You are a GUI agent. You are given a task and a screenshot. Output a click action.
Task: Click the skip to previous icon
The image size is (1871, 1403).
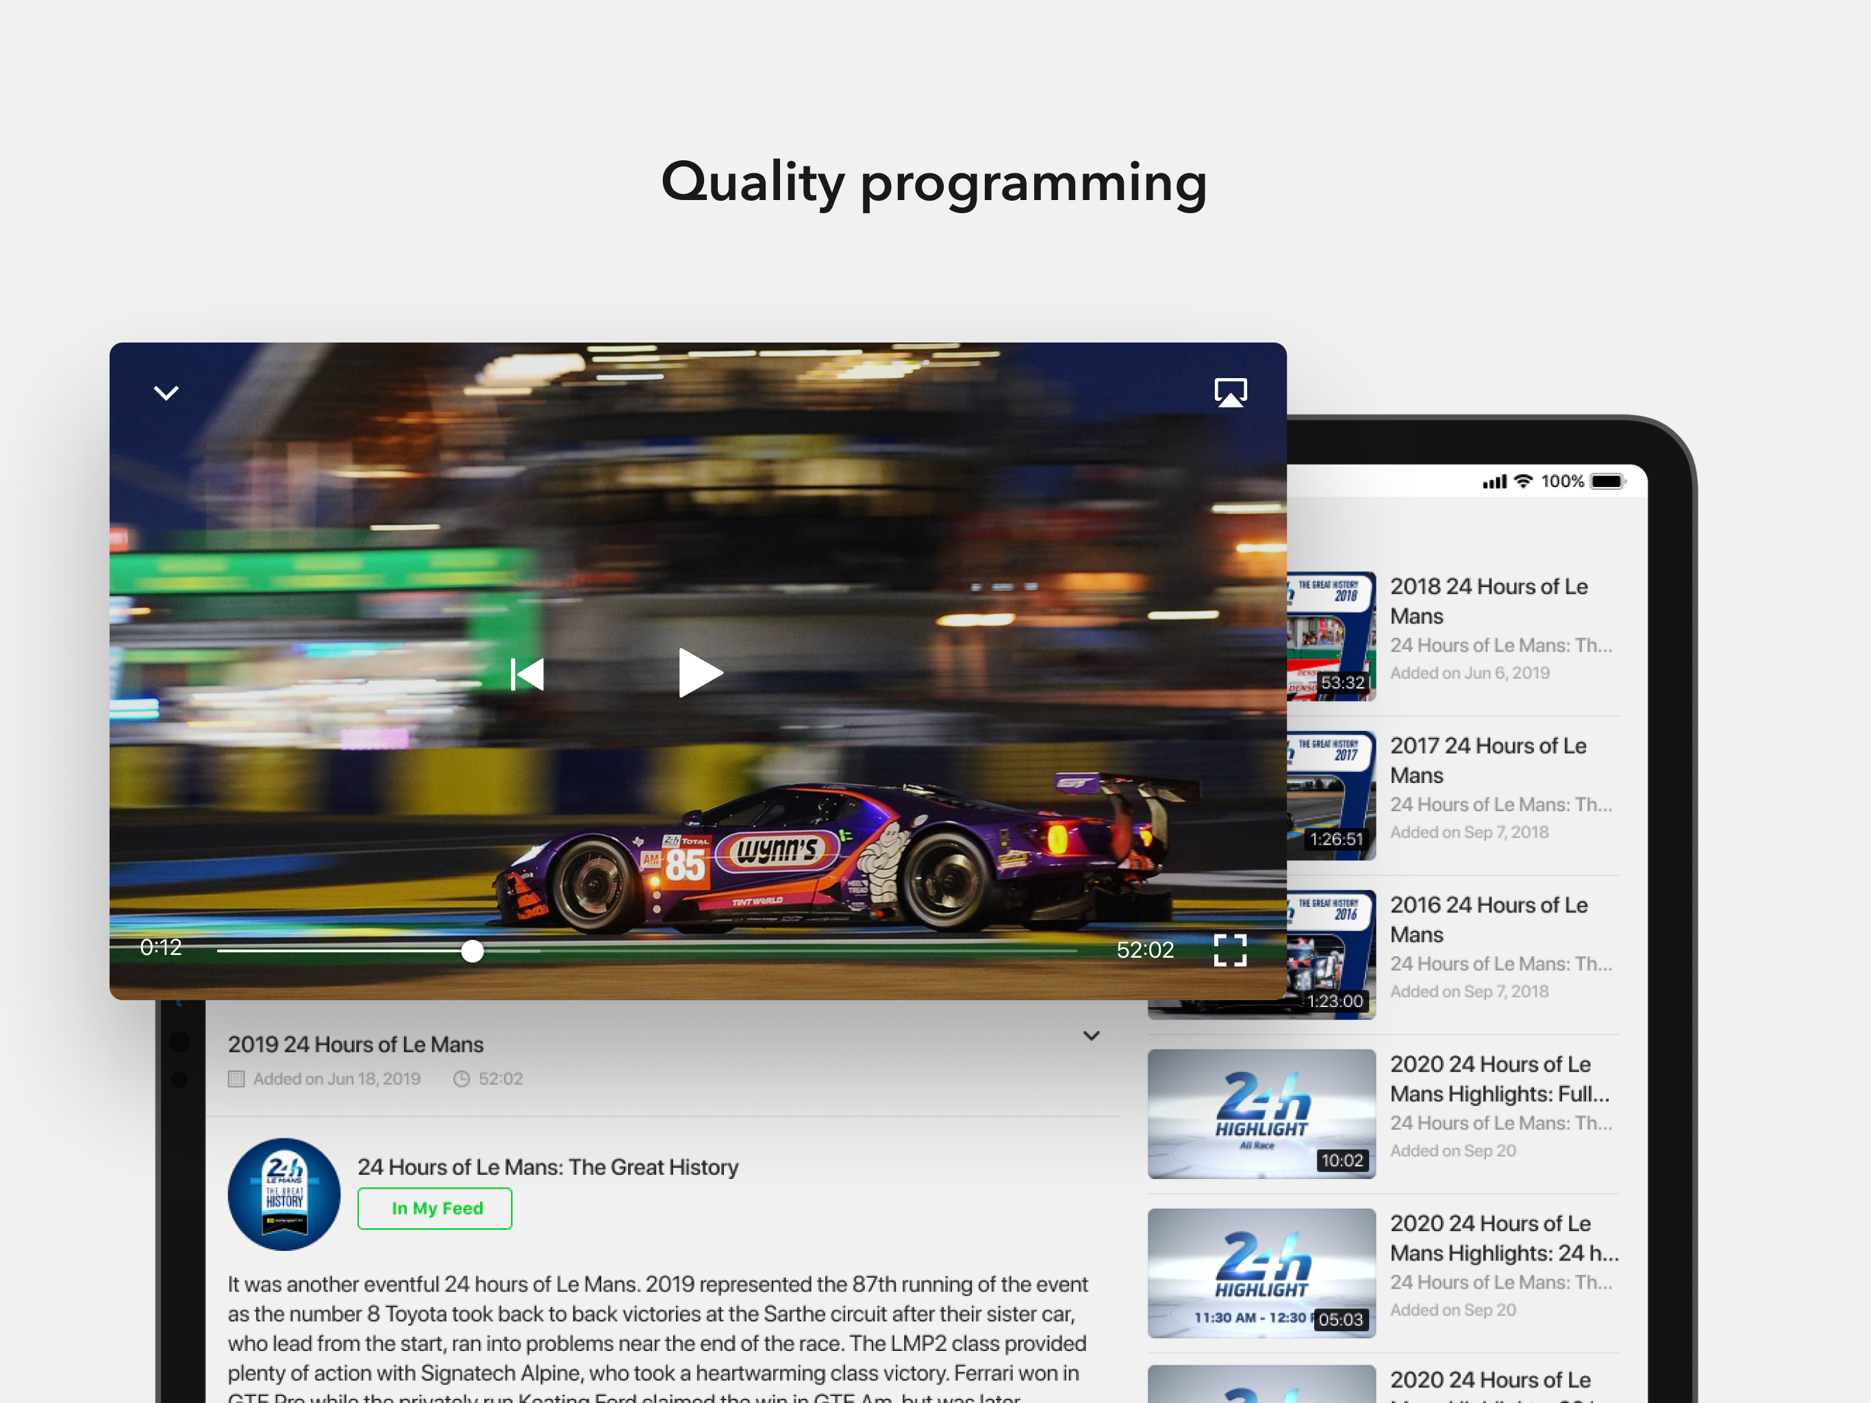point(527,674)
